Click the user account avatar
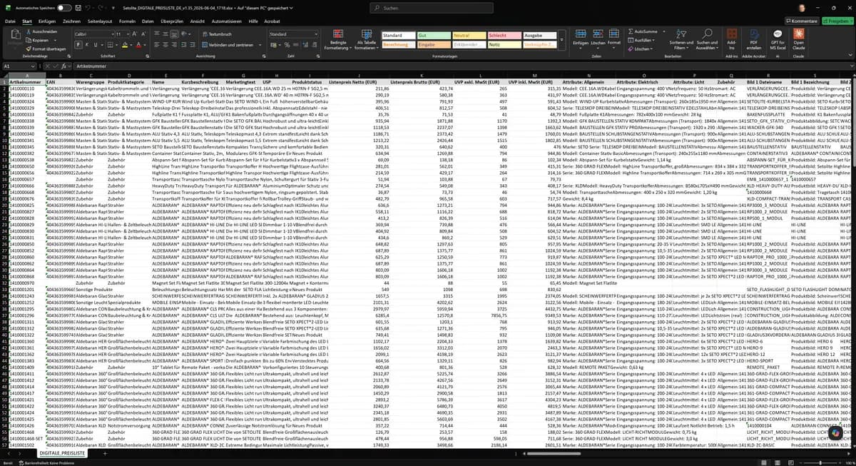 pos(802,7)
